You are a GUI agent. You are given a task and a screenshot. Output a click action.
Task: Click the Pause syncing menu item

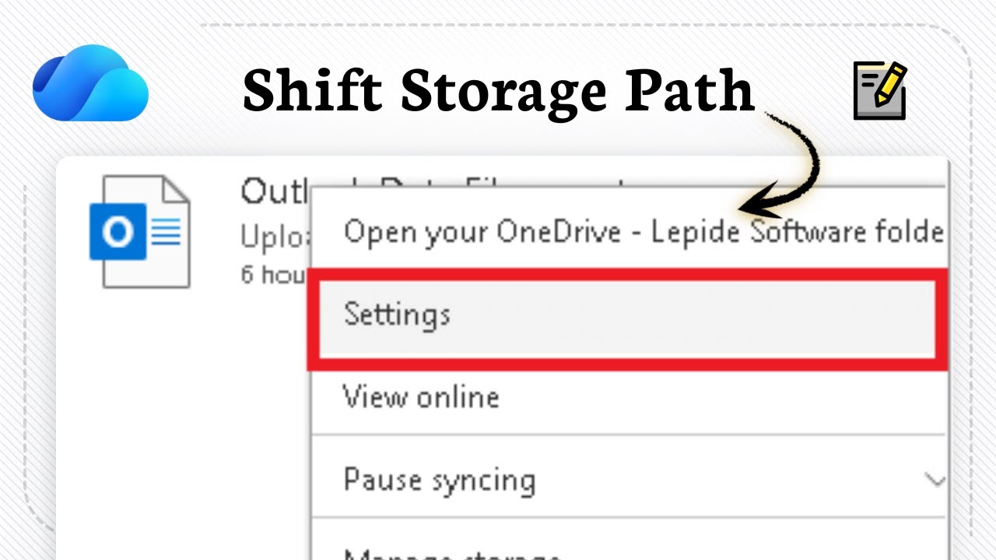coord(440,480)
